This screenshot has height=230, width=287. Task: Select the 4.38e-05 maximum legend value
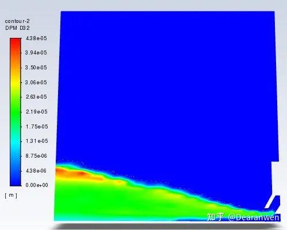[x=36, y=38]
